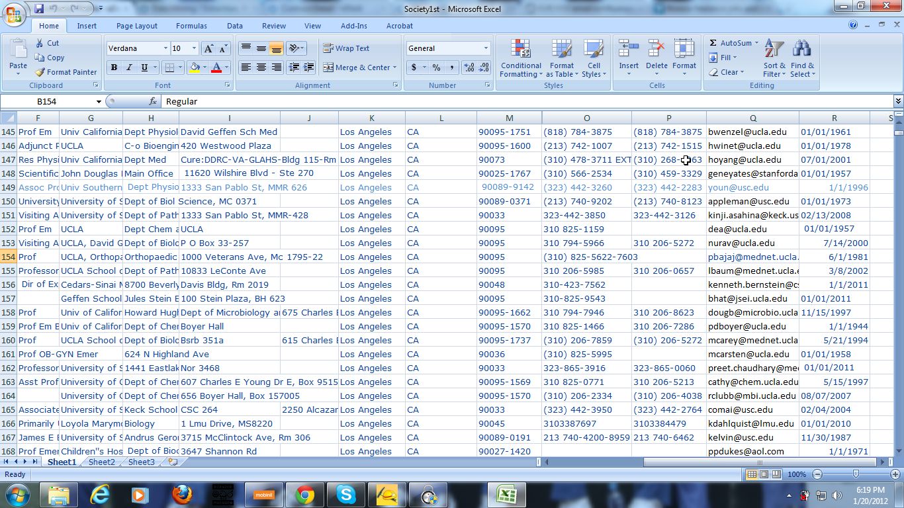Apply the red Font Color
Viewport: 904px width, 508px height.
[x=216, y=67]
